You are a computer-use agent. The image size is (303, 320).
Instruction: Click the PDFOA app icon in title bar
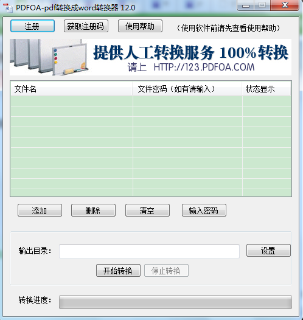coord(8,8)
